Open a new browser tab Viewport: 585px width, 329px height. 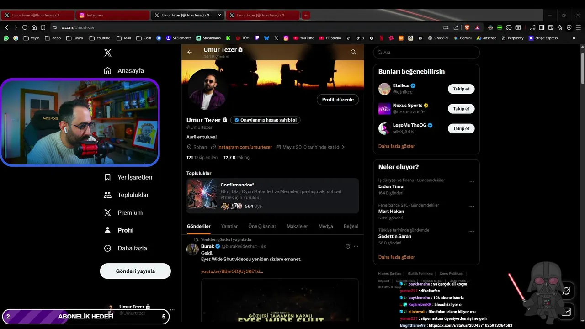[306, 15]
